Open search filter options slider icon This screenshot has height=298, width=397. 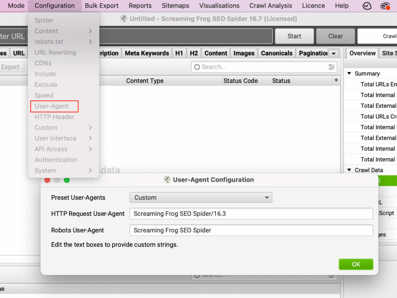(x=331, y=67)
